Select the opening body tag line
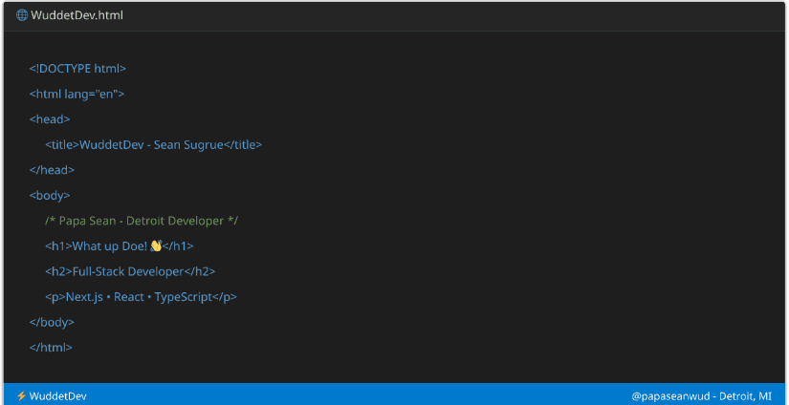Screen dimensions: 789x405 [50, 196]
